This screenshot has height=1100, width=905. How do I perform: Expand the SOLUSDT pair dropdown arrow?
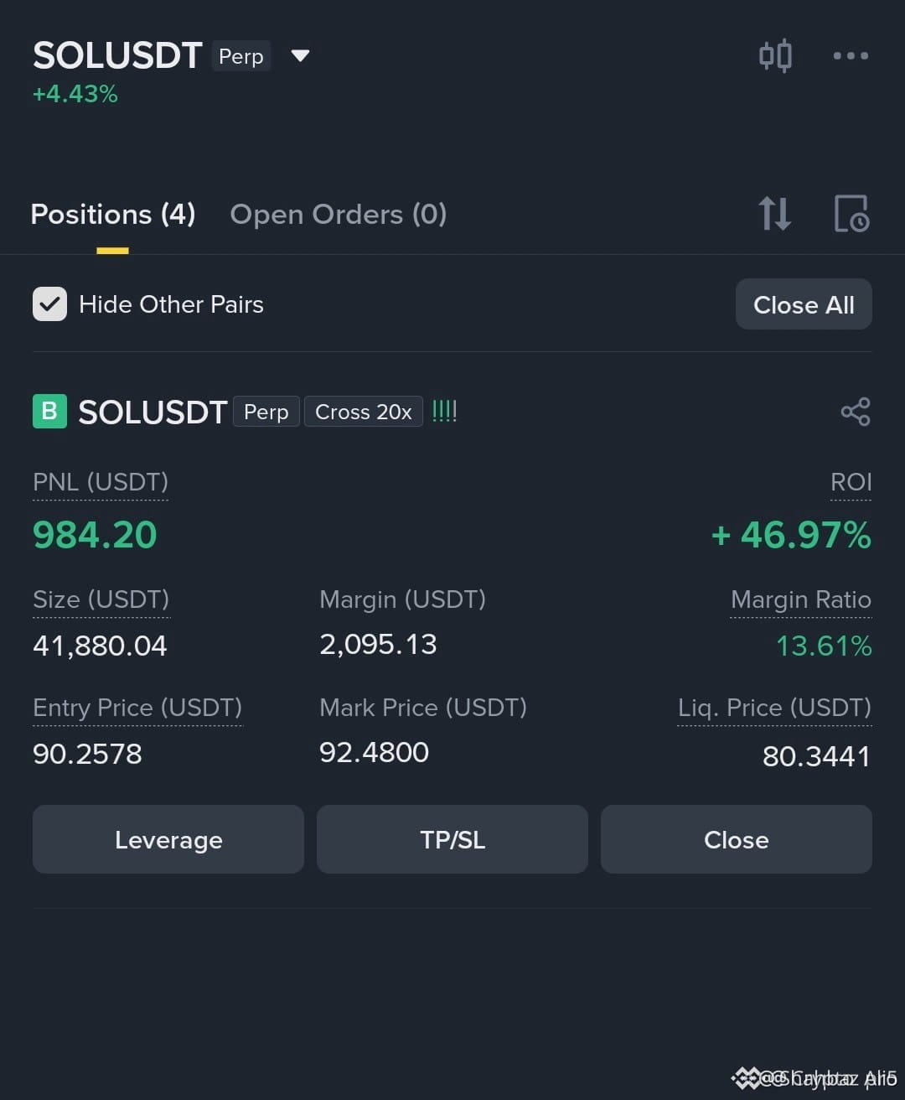coord(300,56)
